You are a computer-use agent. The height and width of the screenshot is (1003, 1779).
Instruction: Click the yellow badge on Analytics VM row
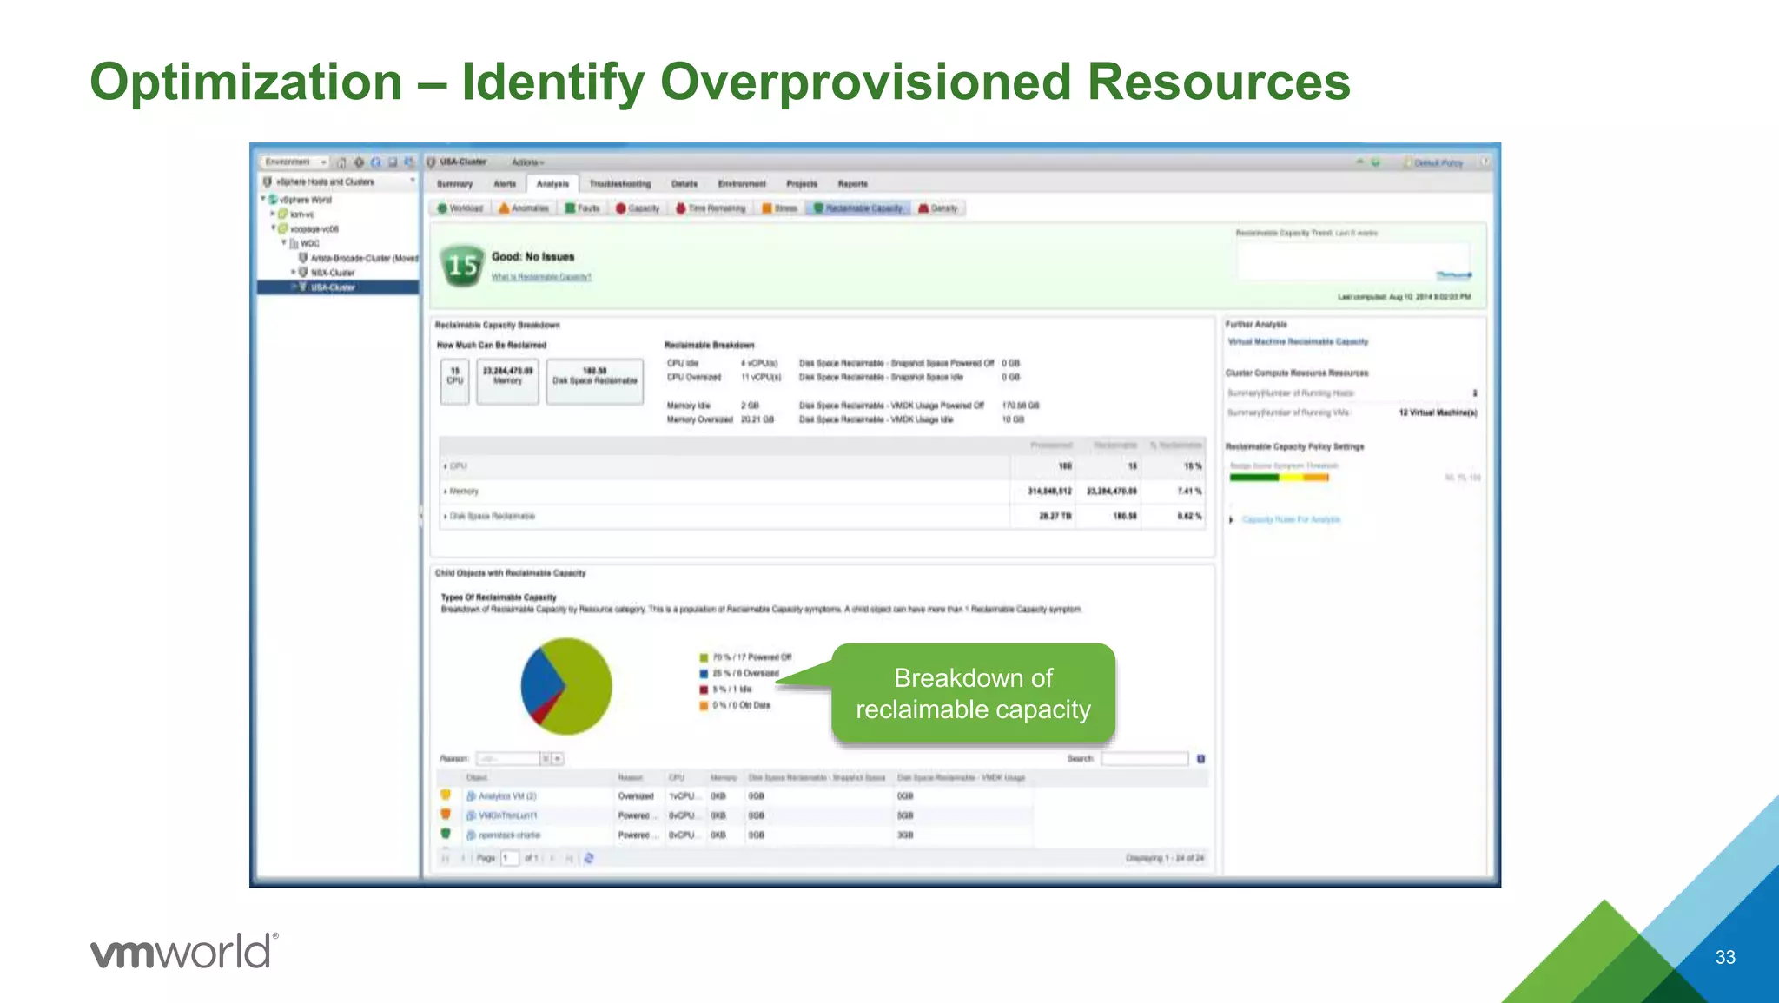click(x=446, y=795)
